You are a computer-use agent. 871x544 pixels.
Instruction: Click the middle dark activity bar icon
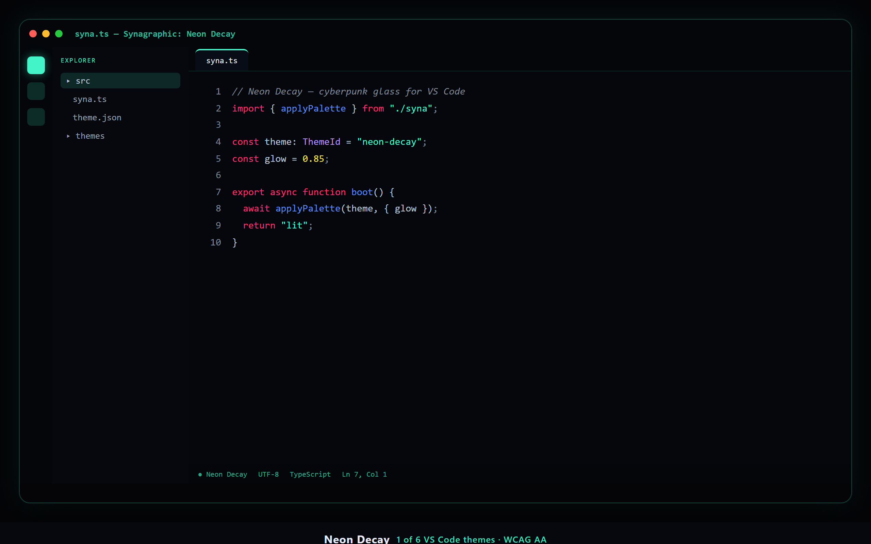pos(36,91)
